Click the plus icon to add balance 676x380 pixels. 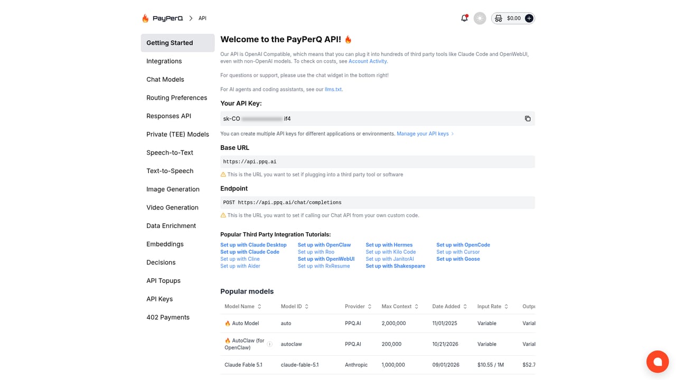(529, 18)
